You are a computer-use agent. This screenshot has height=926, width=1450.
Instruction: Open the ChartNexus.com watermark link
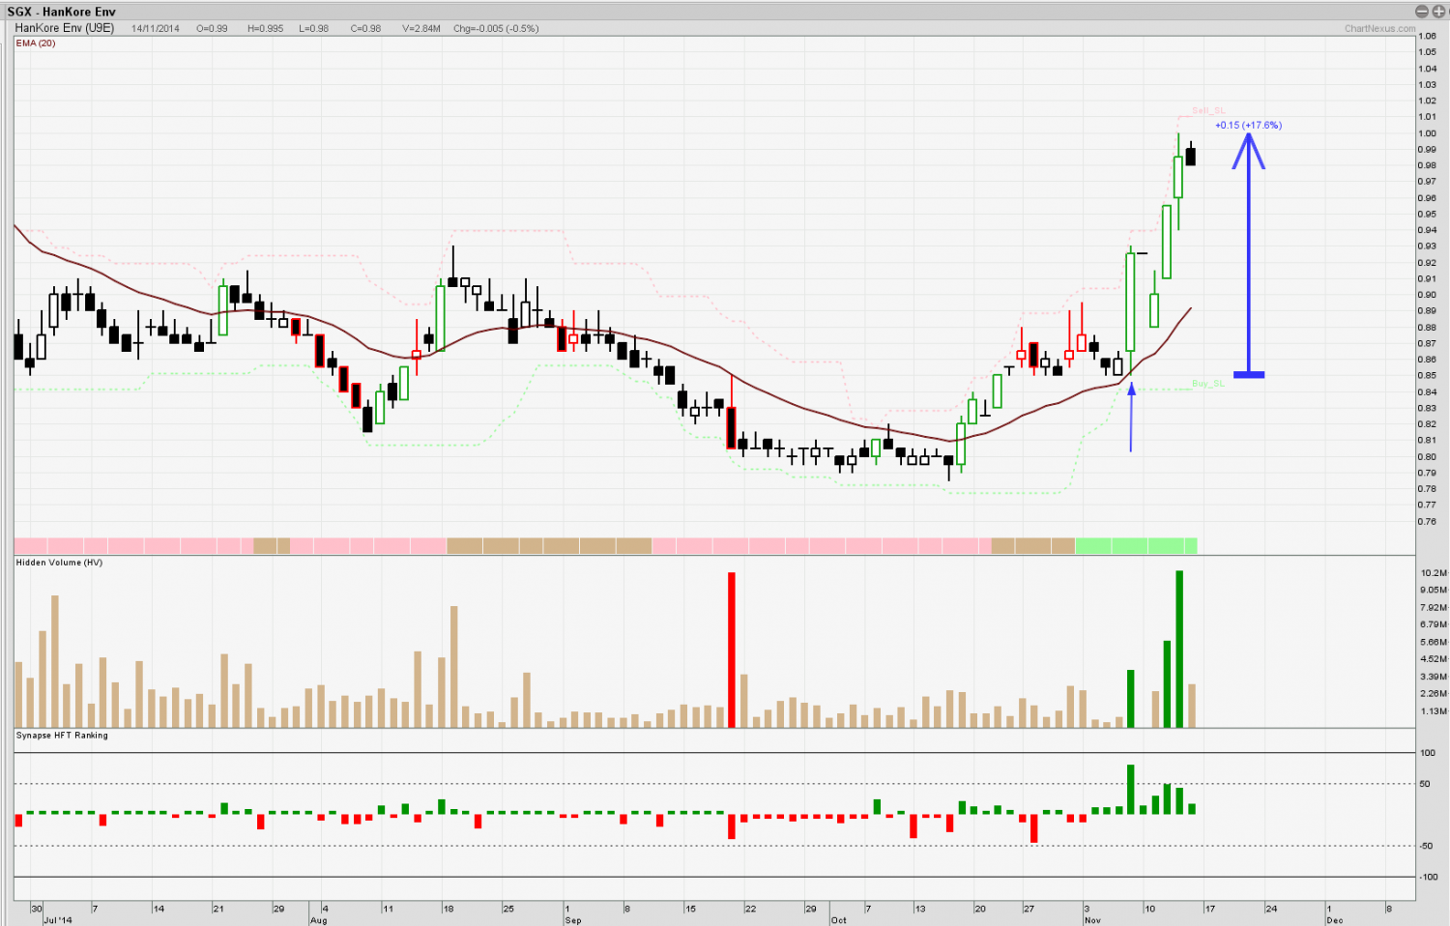pyautogui.click(x=1379, y=29)
